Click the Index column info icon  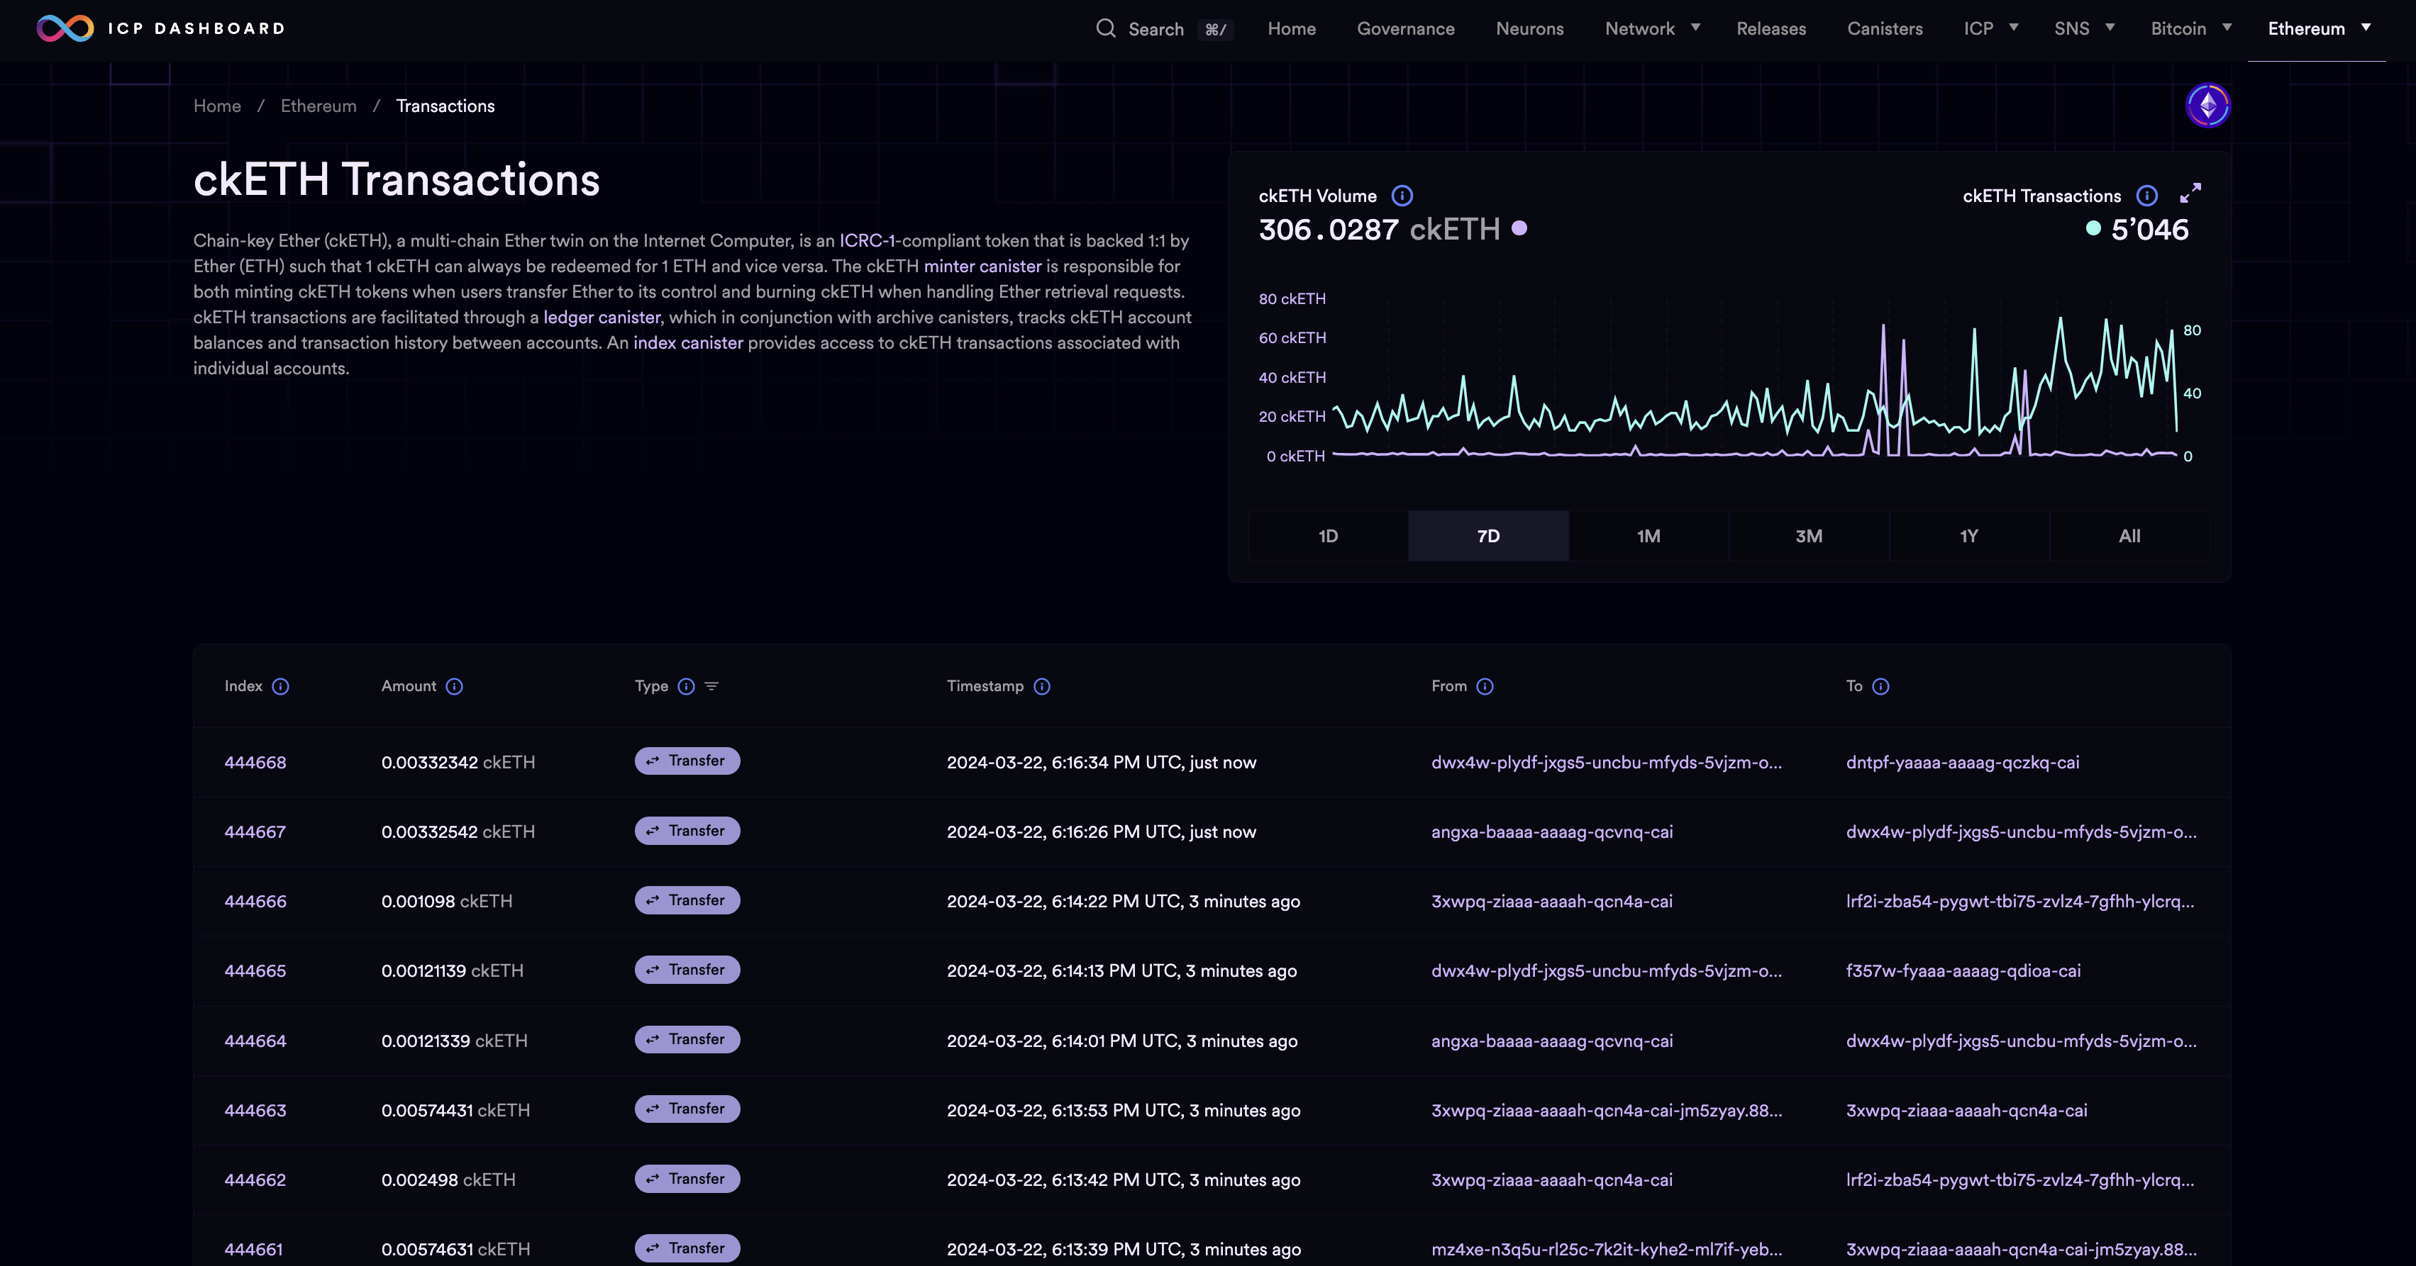tap(280, 687)
